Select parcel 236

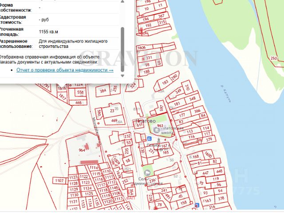pos(152,181)
